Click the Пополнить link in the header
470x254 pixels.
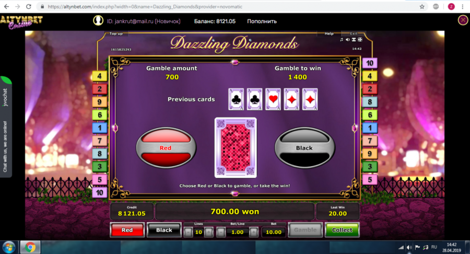click(x=262, y=21)
